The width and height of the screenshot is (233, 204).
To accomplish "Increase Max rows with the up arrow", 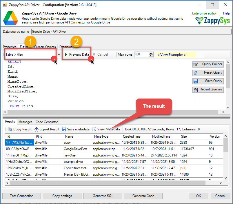I will click(x=151, y=53).
